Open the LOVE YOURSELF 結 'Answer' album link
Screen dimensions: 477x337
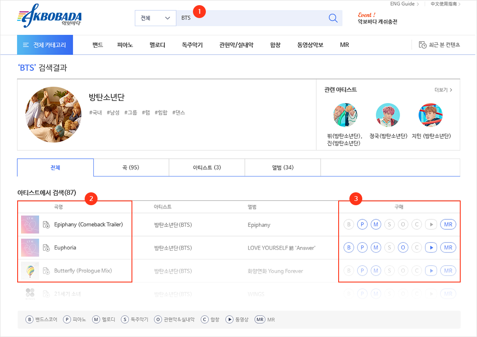pyautogui.click(x=281, y=248)
